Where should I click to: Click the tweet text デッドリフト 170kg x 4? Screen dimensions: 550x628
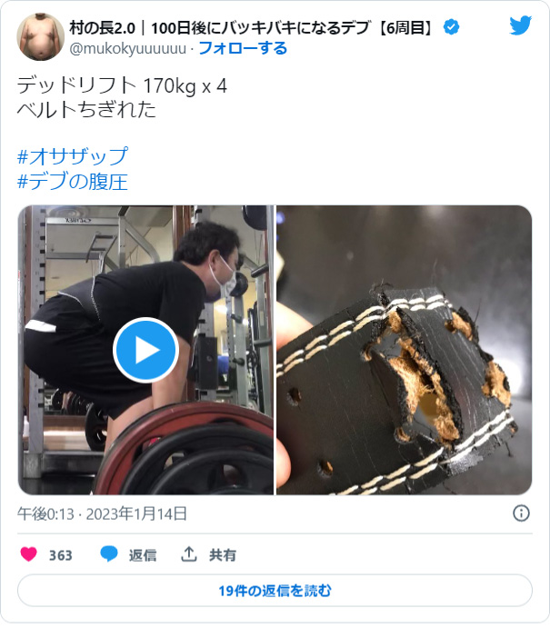click(122, 85)
